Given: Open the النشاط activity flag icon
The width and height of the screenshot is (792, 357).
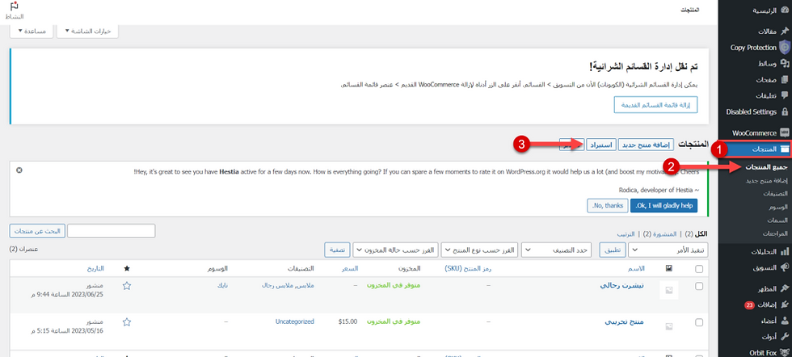Looking at the screenshot, I should point(15,6).
